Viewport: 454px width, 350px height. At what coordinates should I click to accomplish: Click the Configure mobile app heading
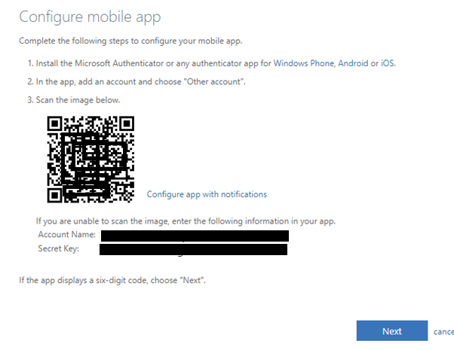90,17
